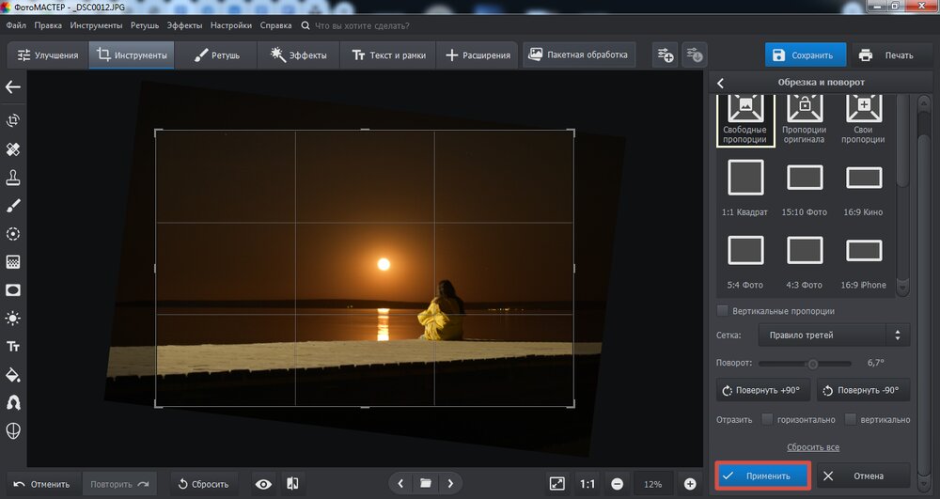Select the paint bucket fill tool
Viewport: 940px width, 499px height.
[x=13, y=375]
